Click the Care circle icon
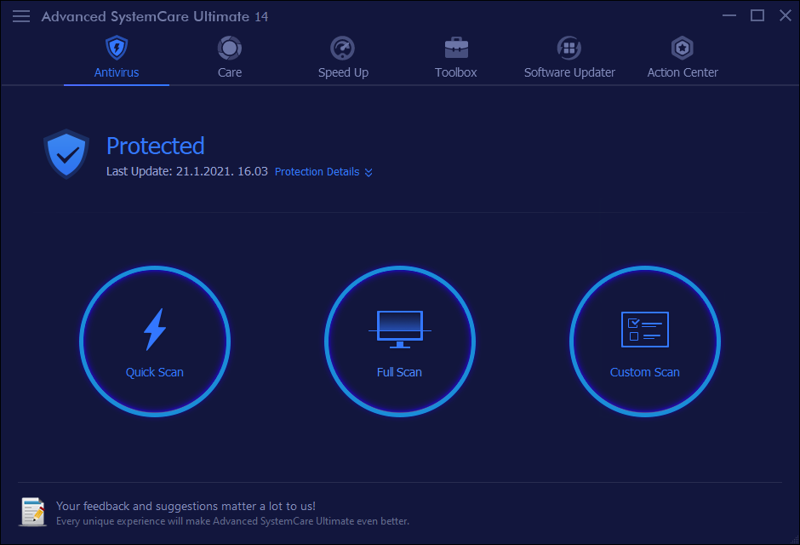 (x=230, y=48)
